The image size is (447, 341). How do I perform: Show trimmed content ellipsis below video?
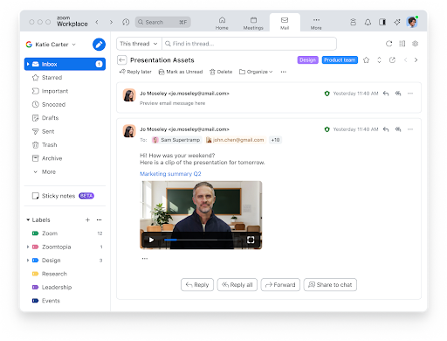pos(145,259)
